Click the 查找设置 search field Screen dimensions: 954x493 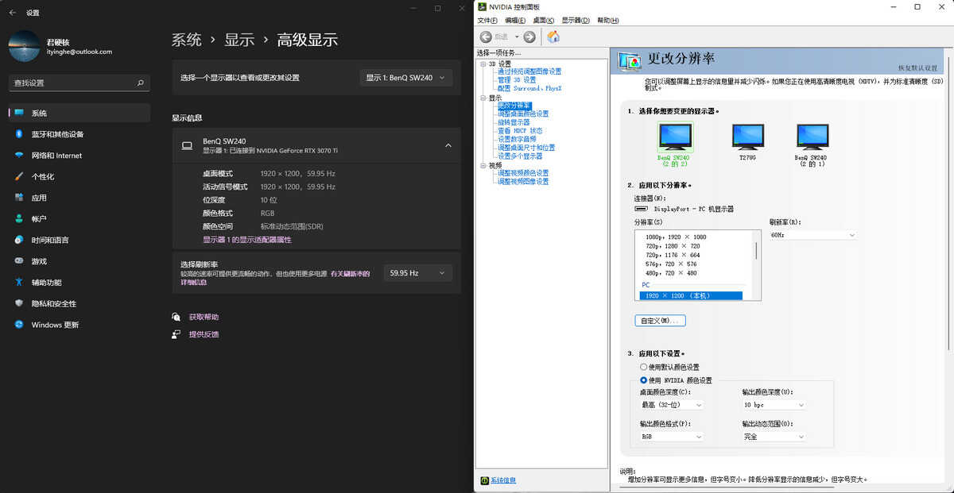[x=79, y=83]
